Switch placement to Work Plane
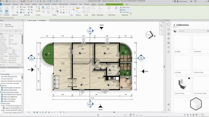 125,12
